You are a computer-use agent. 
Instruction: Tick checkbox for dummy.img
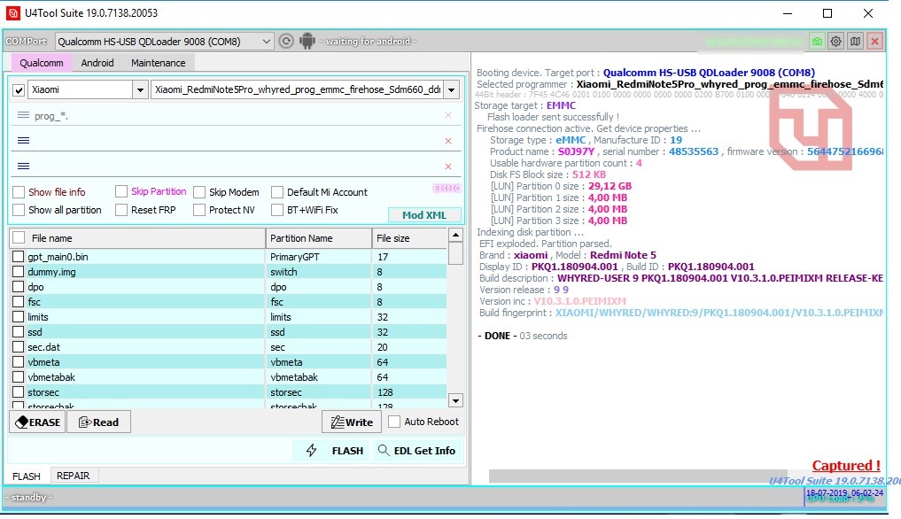(x=18, y=271)
